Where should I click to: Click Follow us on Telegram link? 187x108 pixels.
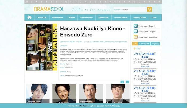coord(147,32)
